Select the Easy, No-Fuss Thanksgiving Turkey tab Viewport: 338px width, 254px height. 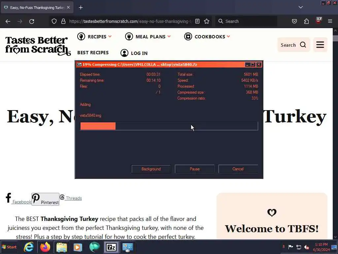(x=37, y=8)
